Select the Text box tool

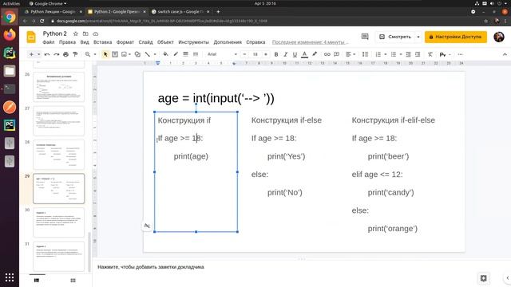pyautogui.click(x=115, y=54)
